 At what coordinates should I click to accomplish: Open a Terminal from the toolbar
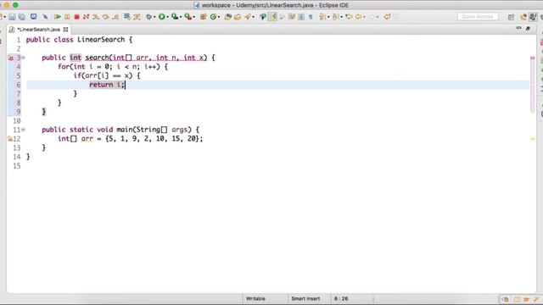[x=34, y=17]
